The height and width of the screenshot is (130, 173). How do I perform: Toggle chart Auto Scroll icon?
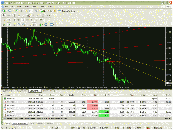(x=30, y=24)
